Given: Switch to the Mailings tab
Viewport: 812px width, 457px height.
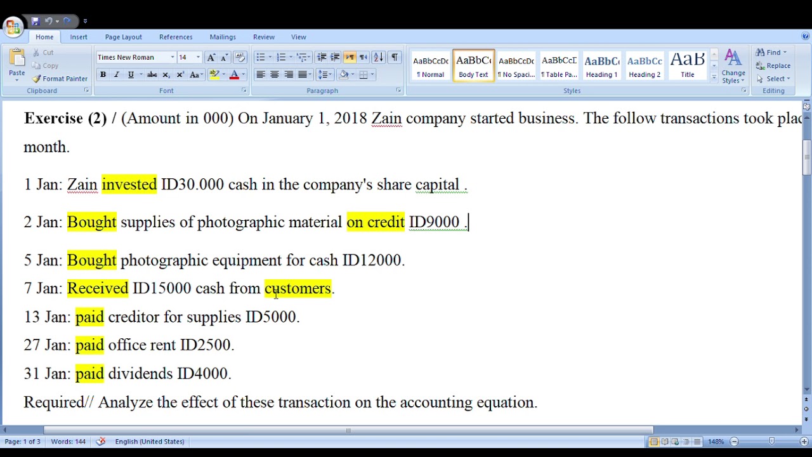Looking at the screenshot, I should (x=223, y=37).
